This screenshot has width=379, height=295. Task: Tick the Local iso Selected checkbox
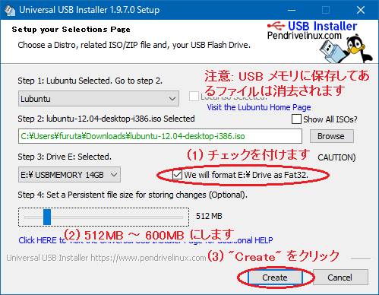(x=194, y=97)
